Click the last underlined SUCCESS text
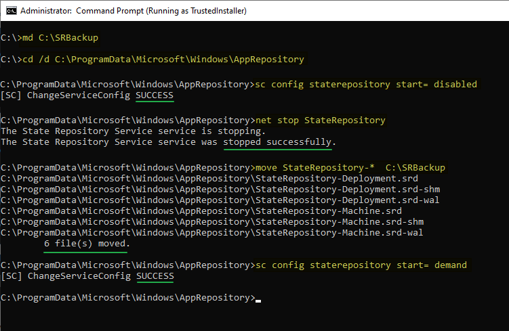The width and height of the screenshot is (509, 331). (x=155, y=276)
